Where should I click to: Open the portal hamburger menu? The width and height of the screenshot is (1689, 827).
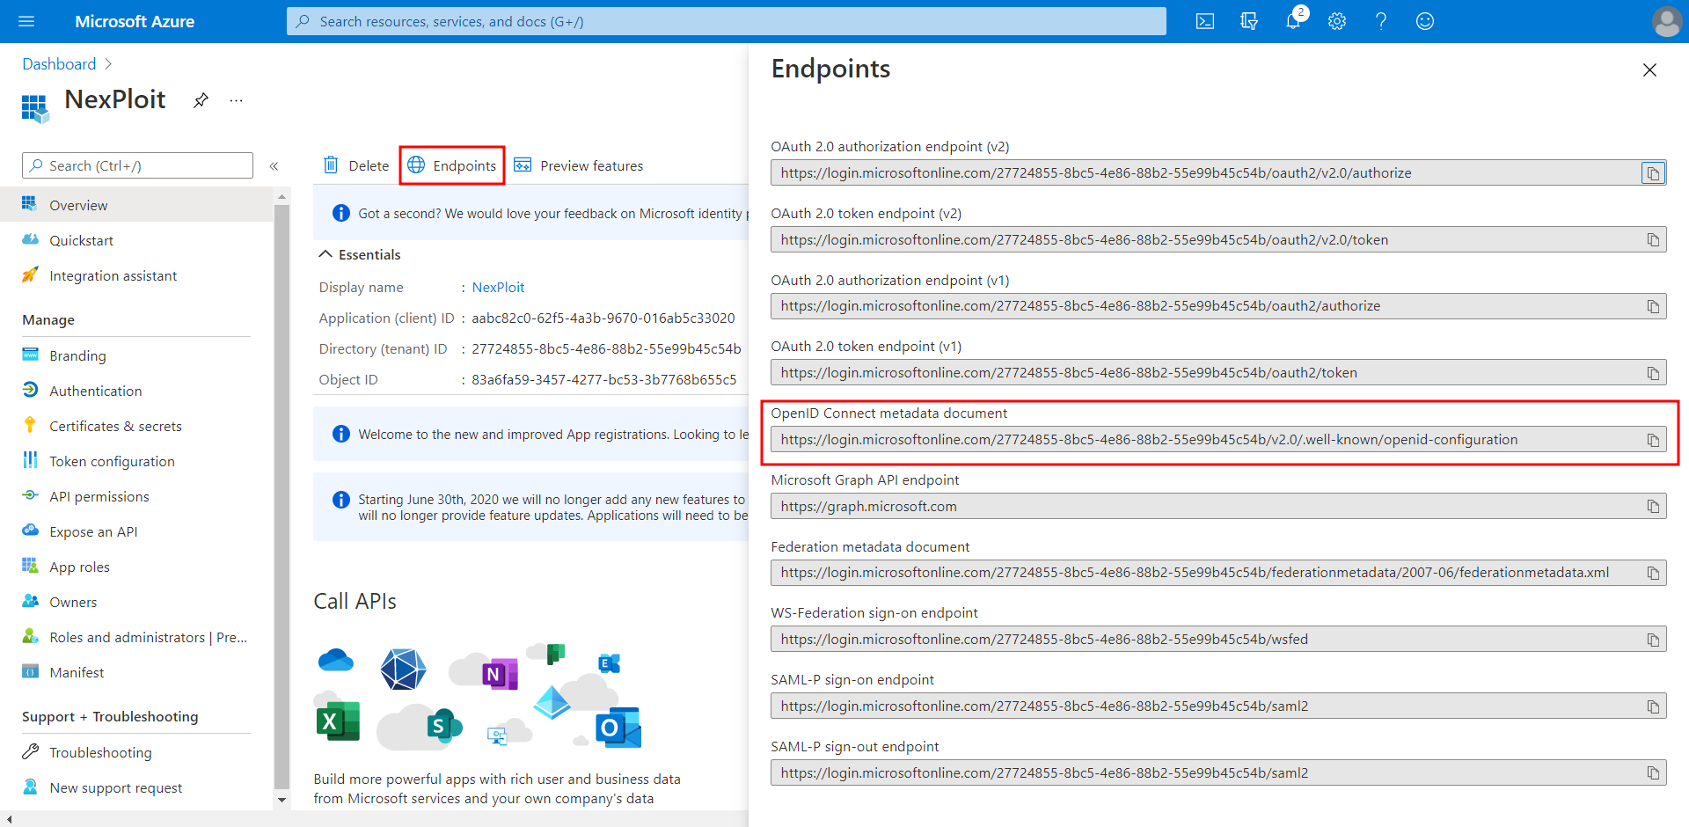(x=26, y=21)
